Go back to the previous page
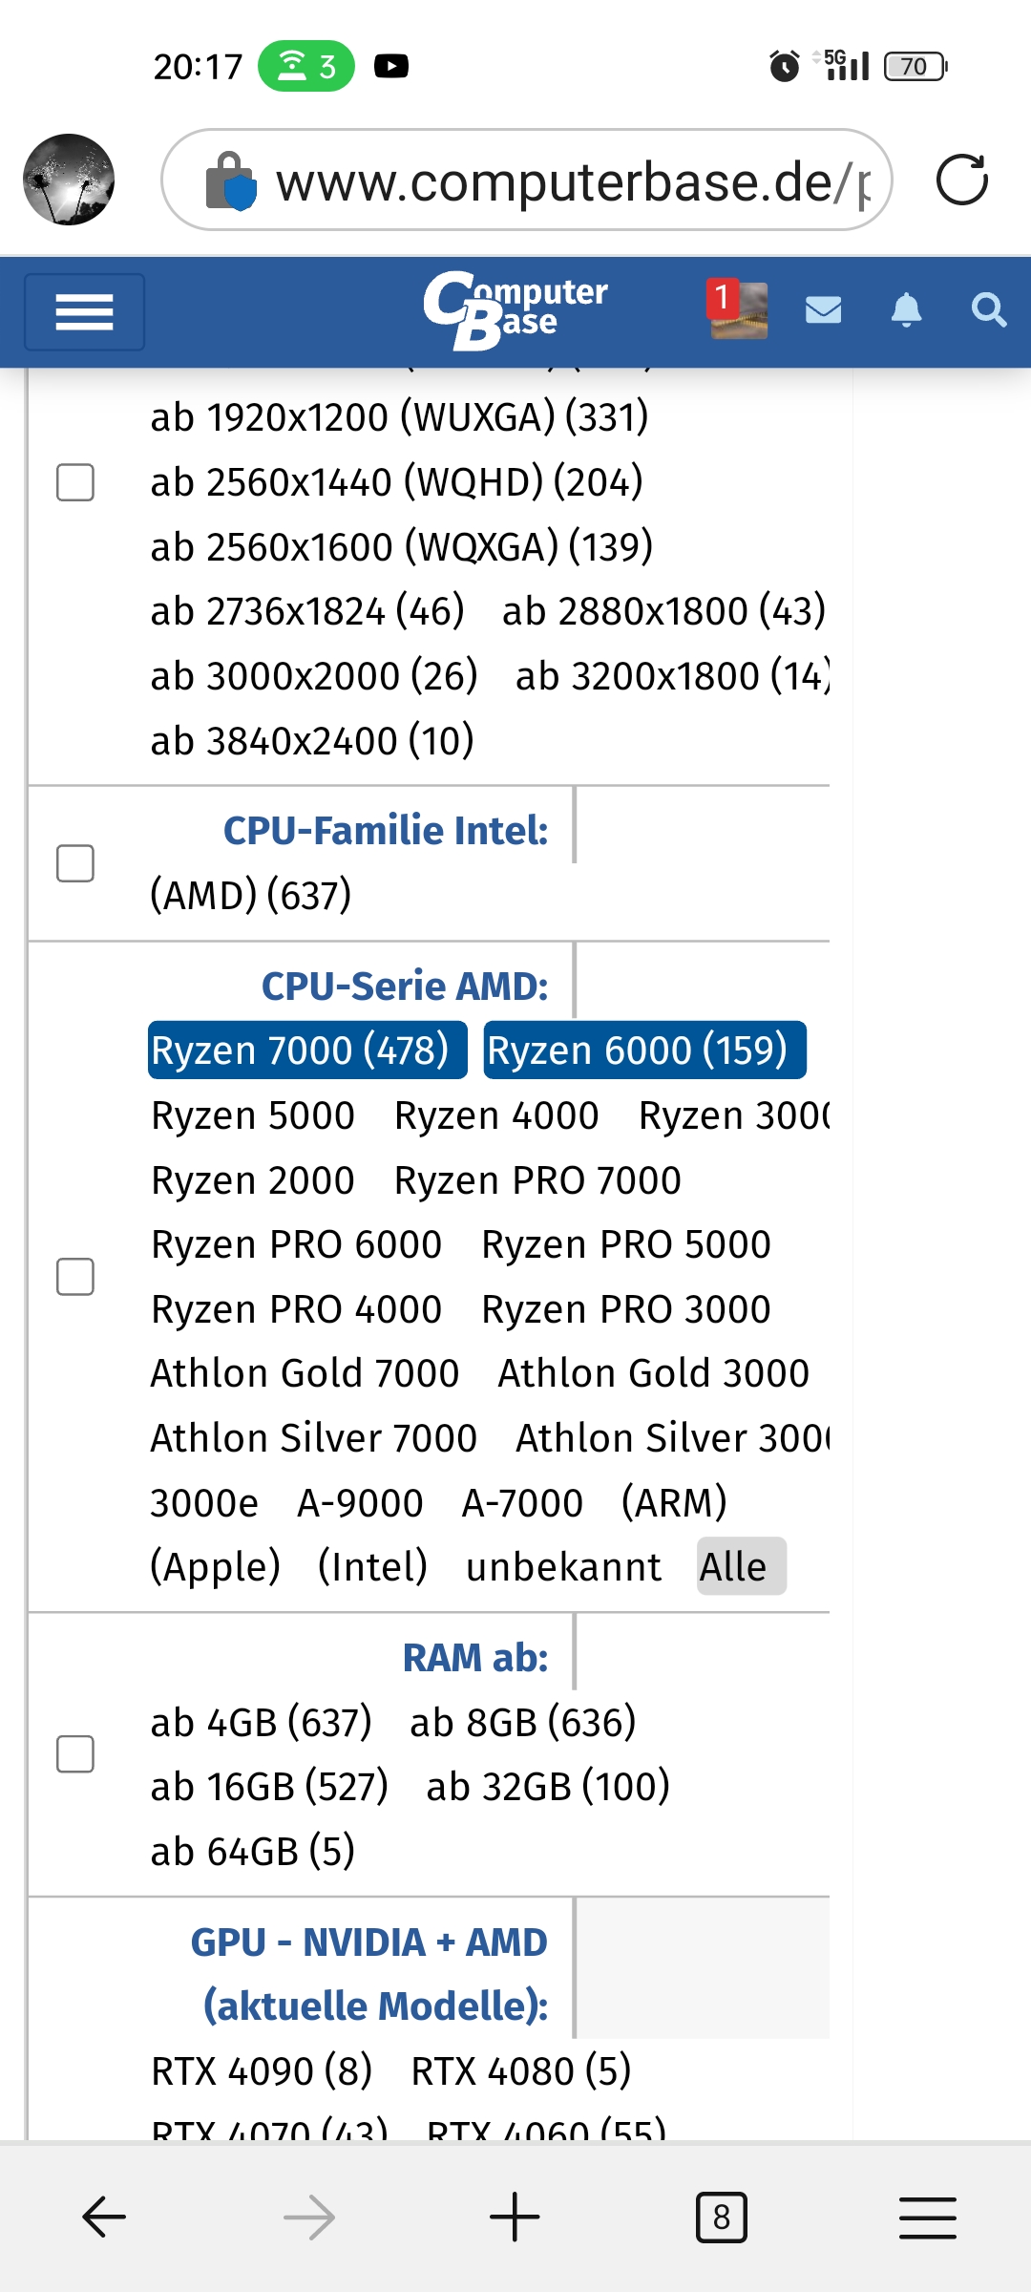The image size is (1031, 2292). point(104,2217)
